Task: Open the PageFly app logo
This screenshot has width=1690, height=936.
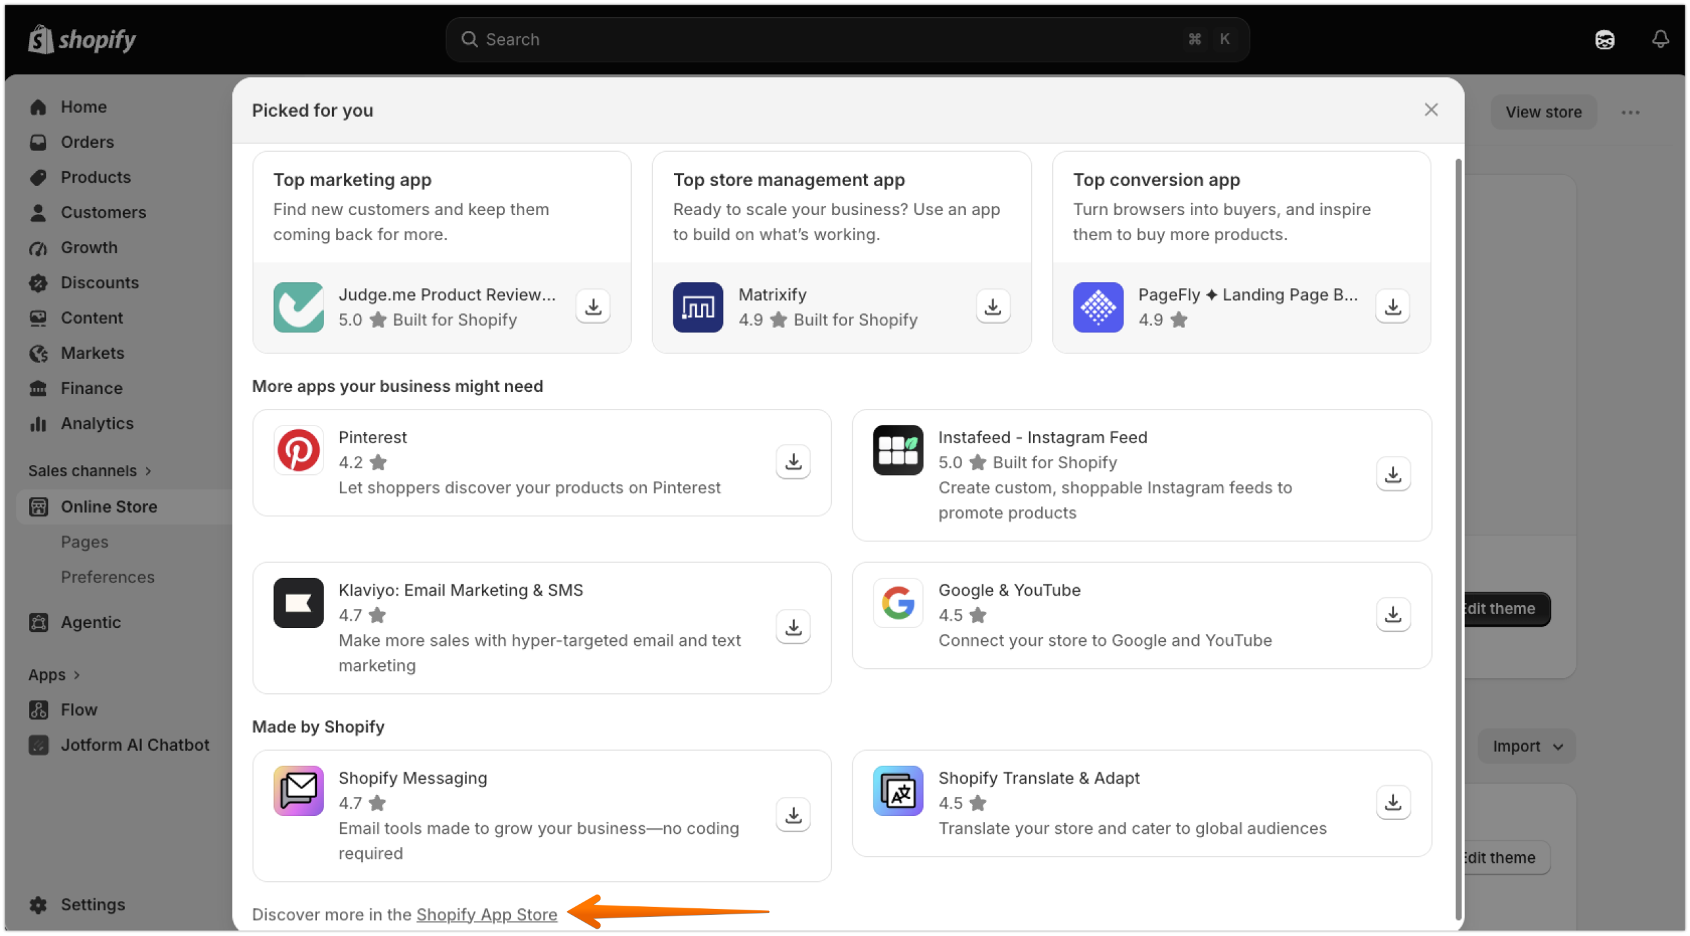Action: point(1098,307)
